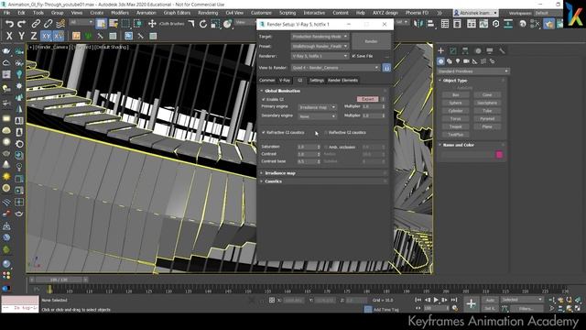Click the Render button
Screen dimensions: 586x330
pyautogui.click(x=371, y=41)
